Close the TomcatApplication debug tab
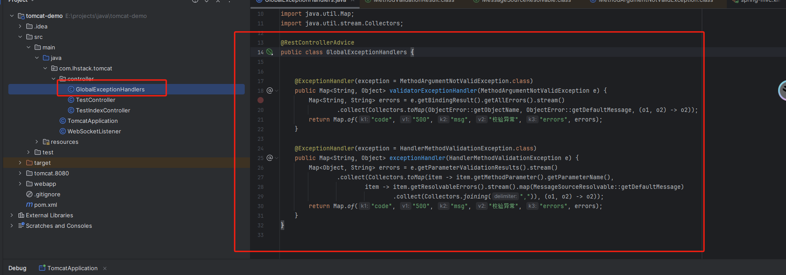 click(105, 268)
